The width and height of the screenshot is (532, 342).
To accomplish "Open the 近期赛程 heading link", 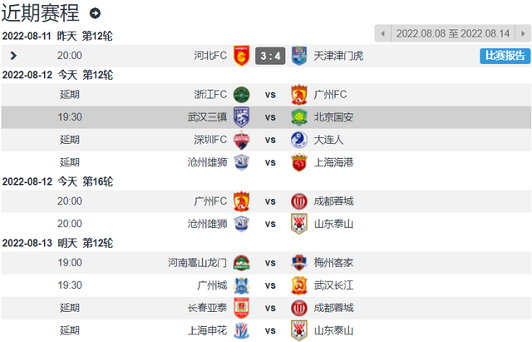I will [40, 13].
